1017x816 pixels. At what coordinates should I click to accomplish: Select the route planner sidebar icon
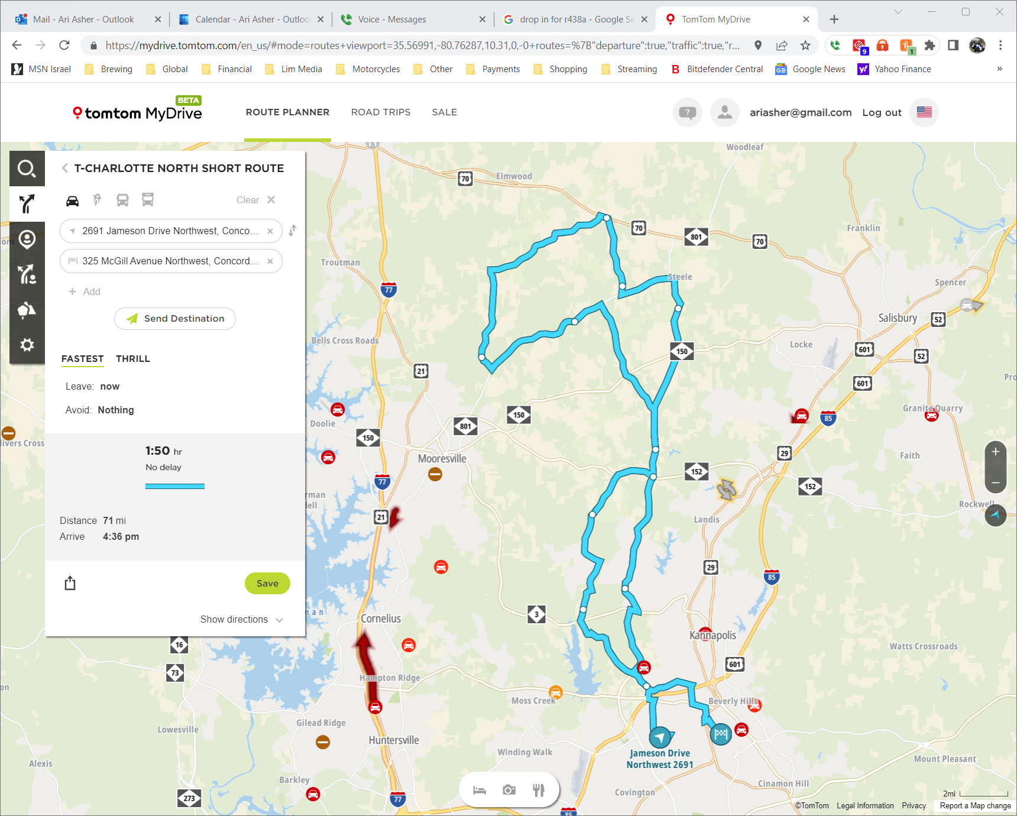(x=27, y=204)
